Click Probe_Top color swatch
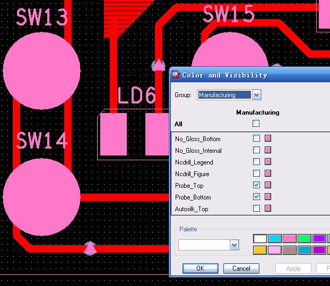The width and height of the screenshot is (330, 286). tap(268, 185)
